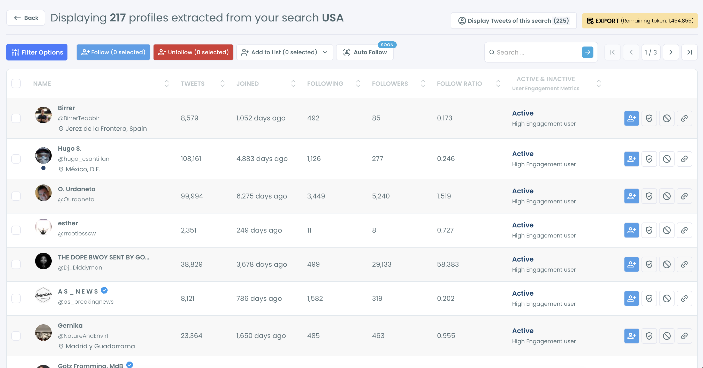Click shield icon in esther row
703x368 pixels.
(x=649, y=230)
